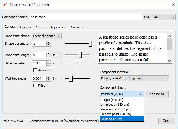The image size is (178, 129).
Task: Click the Component name text field
Action: coord(86,17)
